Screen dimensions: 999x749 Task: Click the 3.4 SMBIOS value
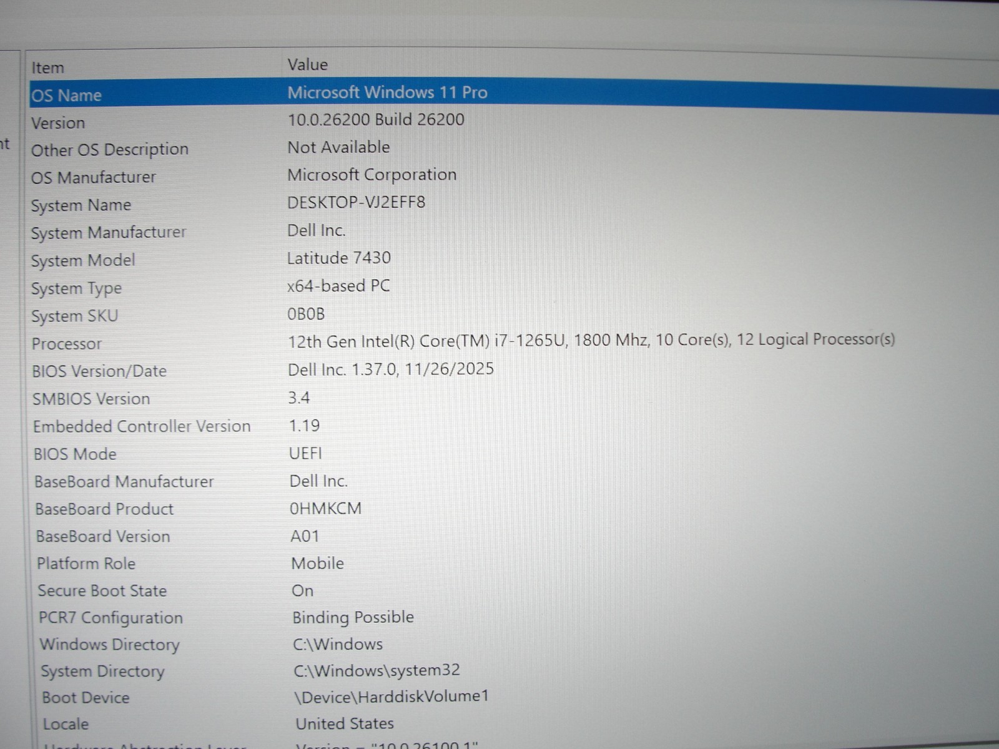point(299,398)
